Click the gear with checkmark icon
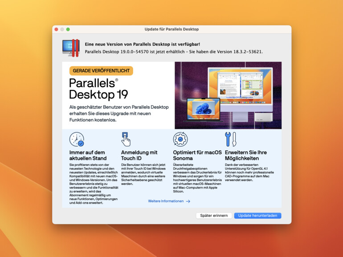 pyautogui.click(x=180, y=139)
